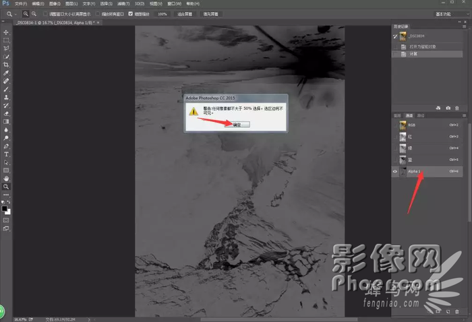Open the Image (图像) menu

tap(55, 4)
